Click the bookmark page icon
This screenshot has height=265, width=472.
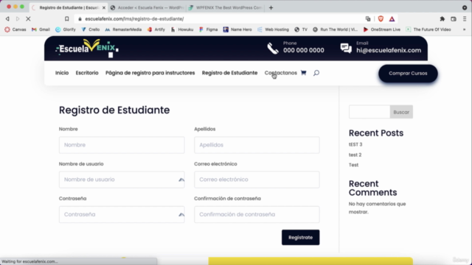point(67,19)
